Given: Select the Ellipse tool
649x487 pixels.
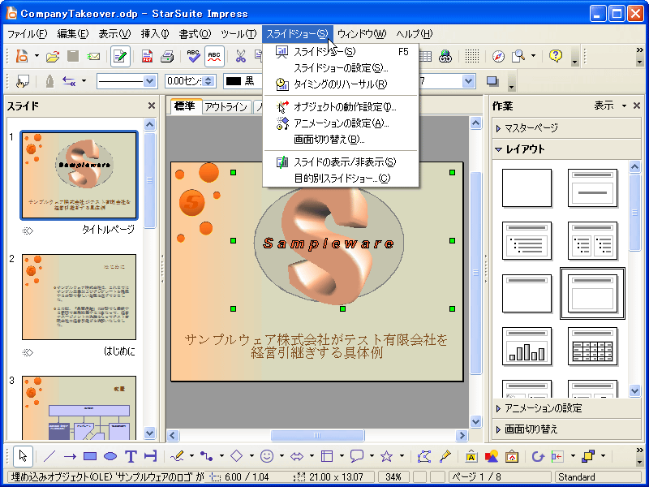Looking at the screenshot, I should [110, 456].
